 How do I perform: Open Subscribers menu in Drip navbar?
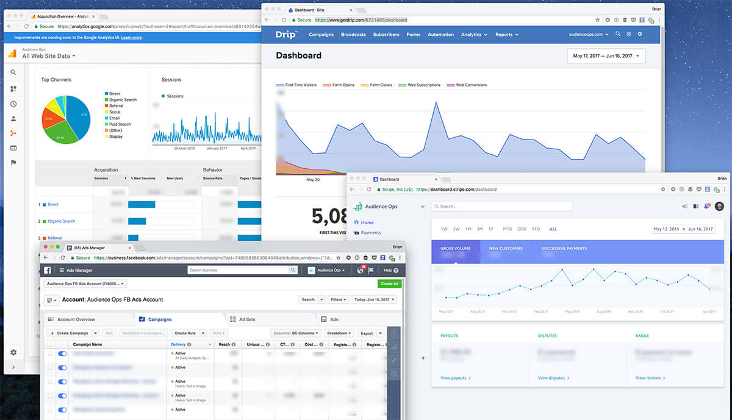click(386, 35)
